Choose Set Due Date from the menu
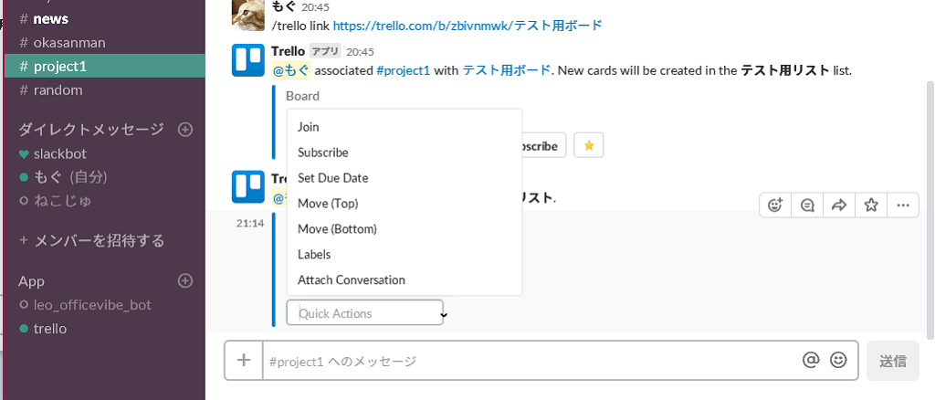935x400 pixels. (333, 178)
